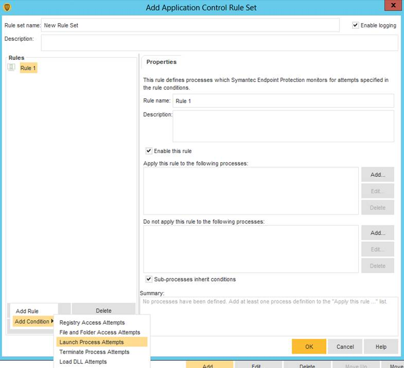Click Delete beside the apply processes list
Screen dimensions: 404x368
[x=378, y=208]
